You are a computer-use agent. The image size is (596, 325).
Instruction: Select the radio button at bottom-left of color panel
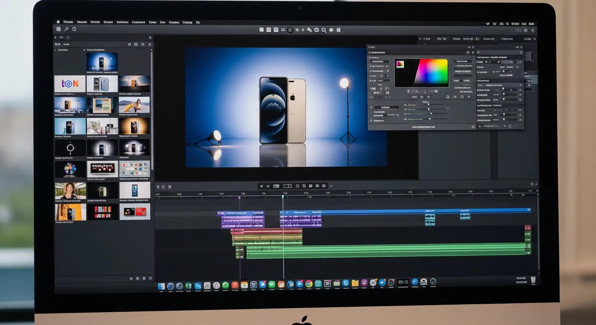(371, 121)
